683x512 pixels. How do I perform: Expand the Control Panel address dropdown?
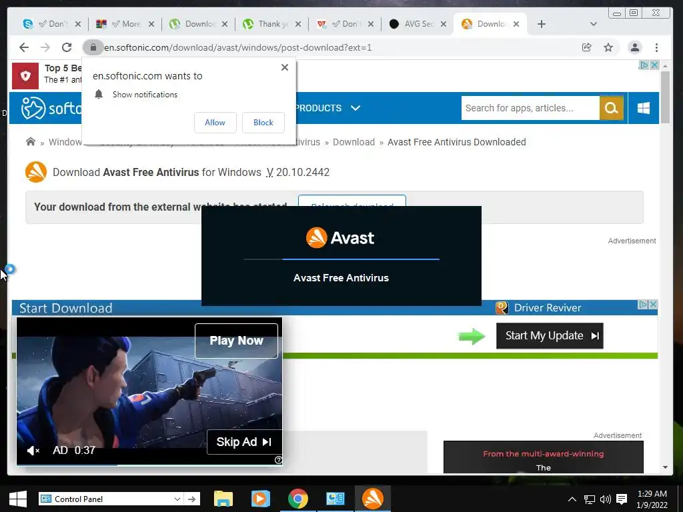177,499
